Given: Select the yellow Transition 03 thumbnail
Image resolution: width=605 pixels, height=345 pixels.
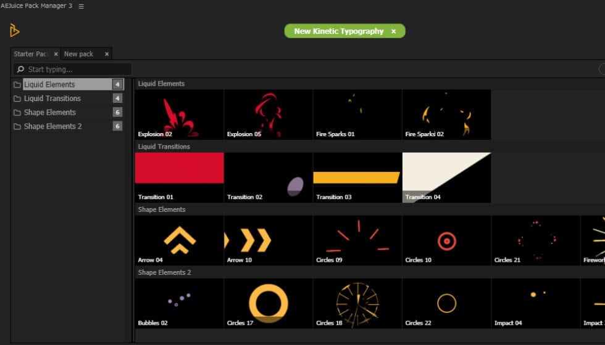Looking at the screenshot, I should [x=357, y=177].
